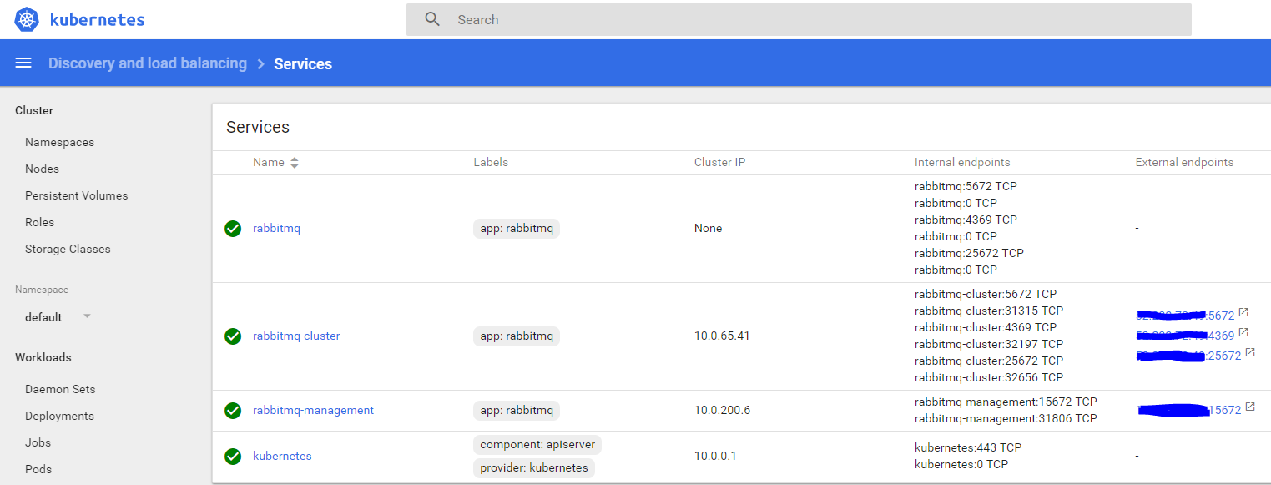The width and height of the screenshot is (1271, 485).
Task: Click the Cluster IP column header
Action: click(x=719, y=163)
